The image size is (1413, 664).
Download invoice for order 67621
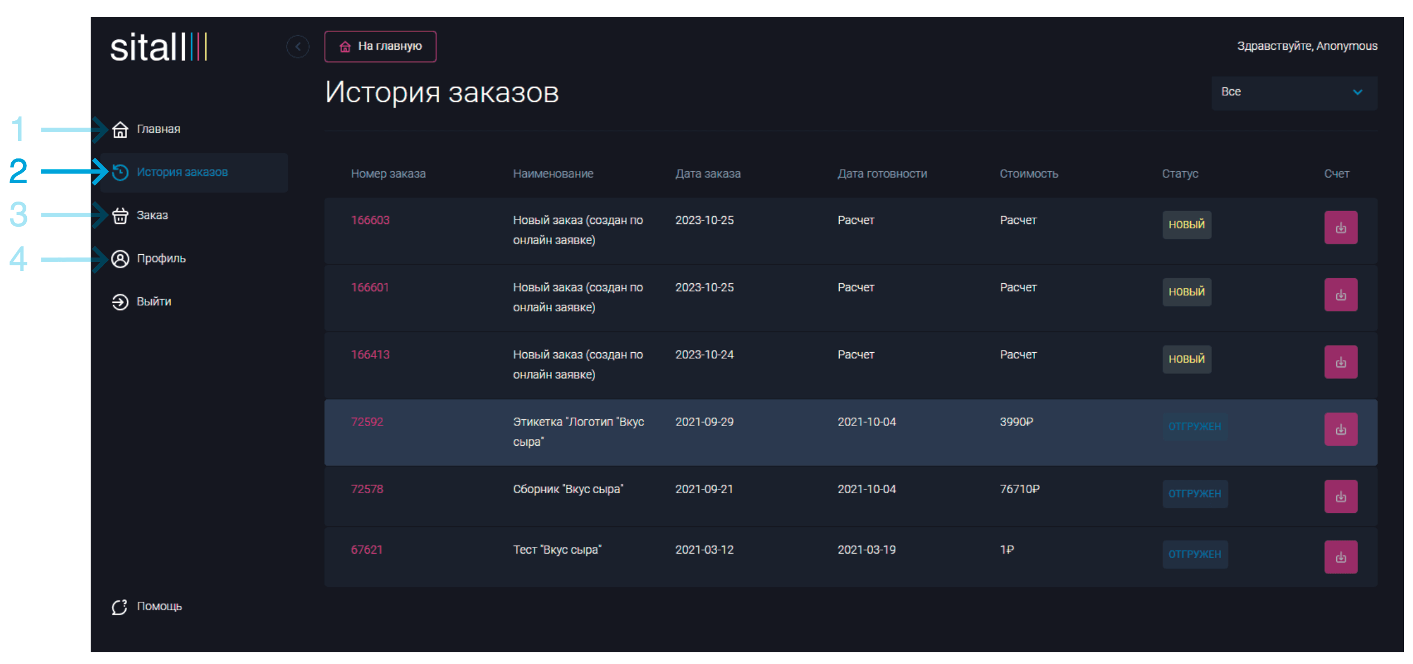click(1340, 557)
